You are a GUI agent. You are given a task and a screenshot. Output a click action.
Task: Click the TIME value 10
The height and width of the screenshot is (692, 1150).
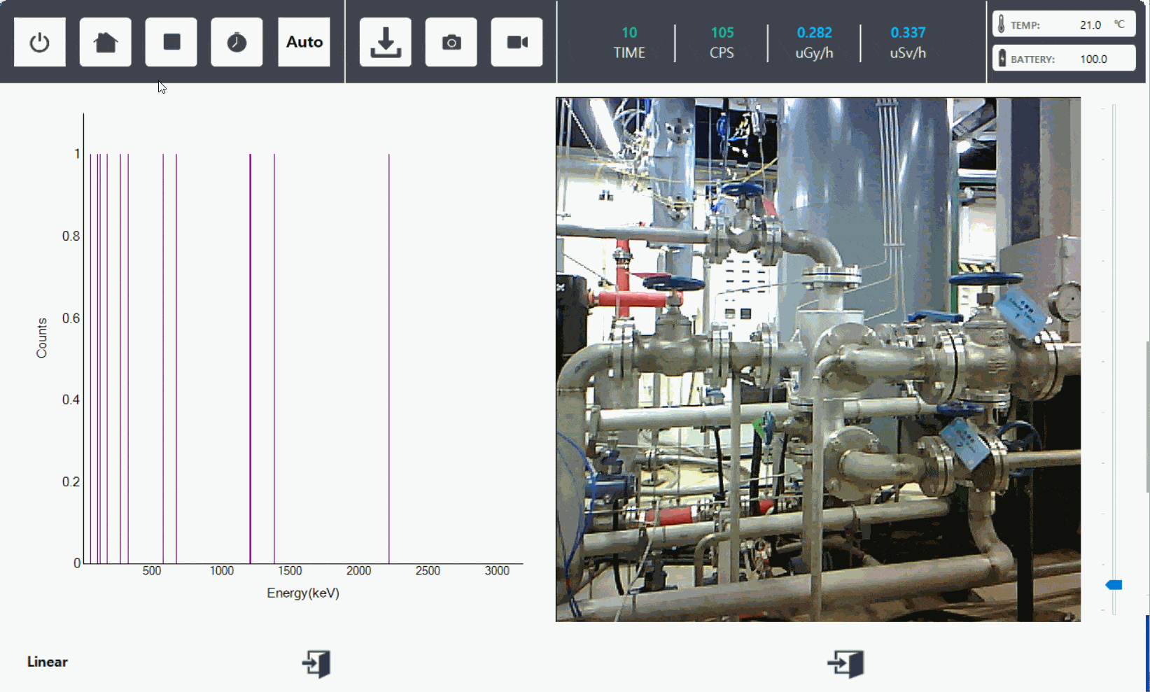(x=629, y=33)
